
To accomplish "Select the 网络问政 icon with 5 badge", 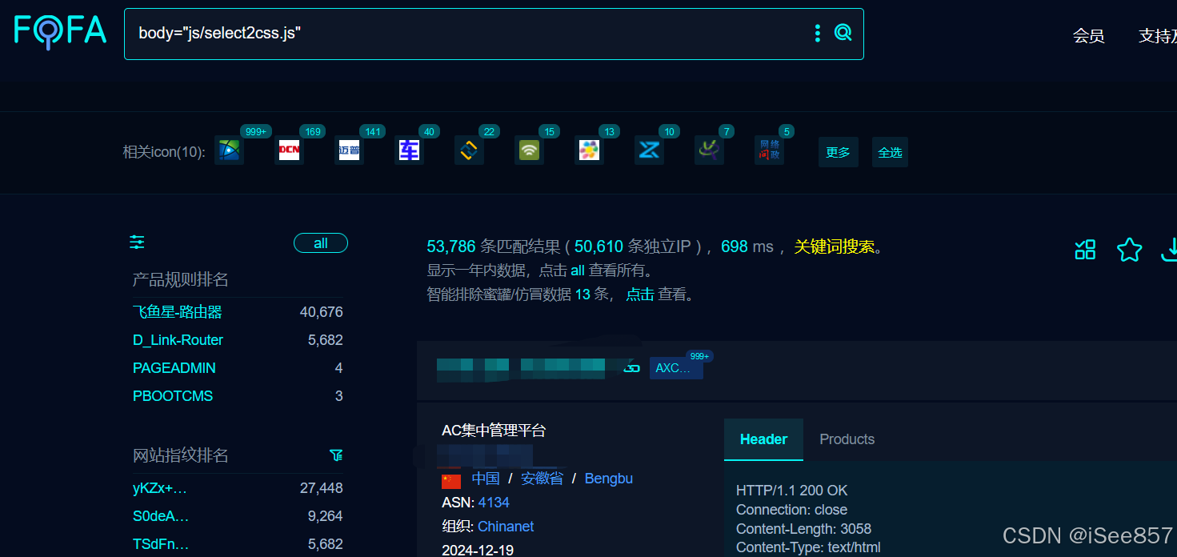I will click(x=769, y=150).
